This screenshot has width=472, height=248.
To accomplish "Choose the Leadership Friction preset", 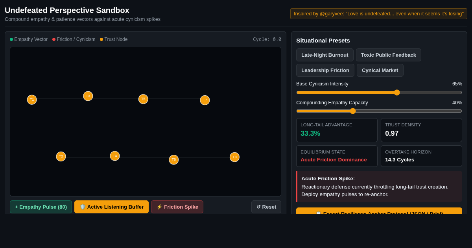I will [x=325, y=70].
